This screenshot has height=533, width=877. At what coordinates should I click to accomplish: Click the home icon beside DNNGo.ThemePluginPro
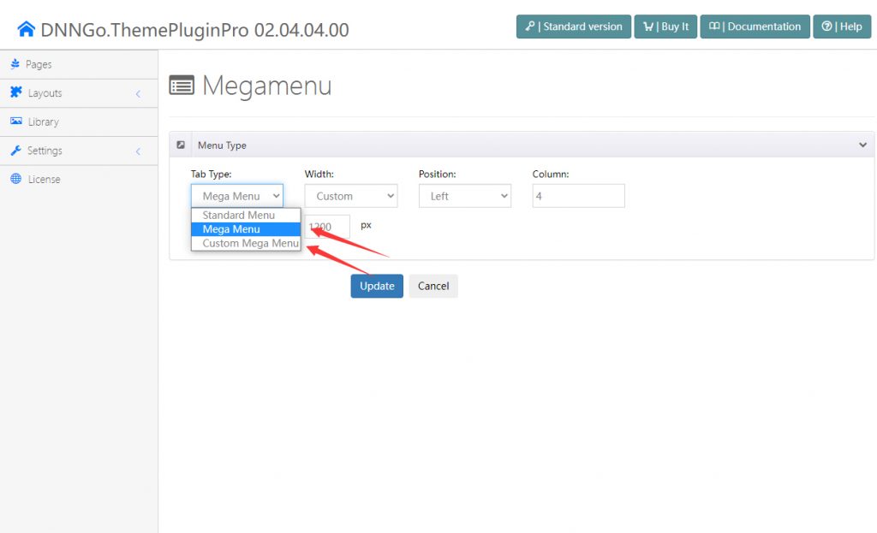[x=26, y=27]
